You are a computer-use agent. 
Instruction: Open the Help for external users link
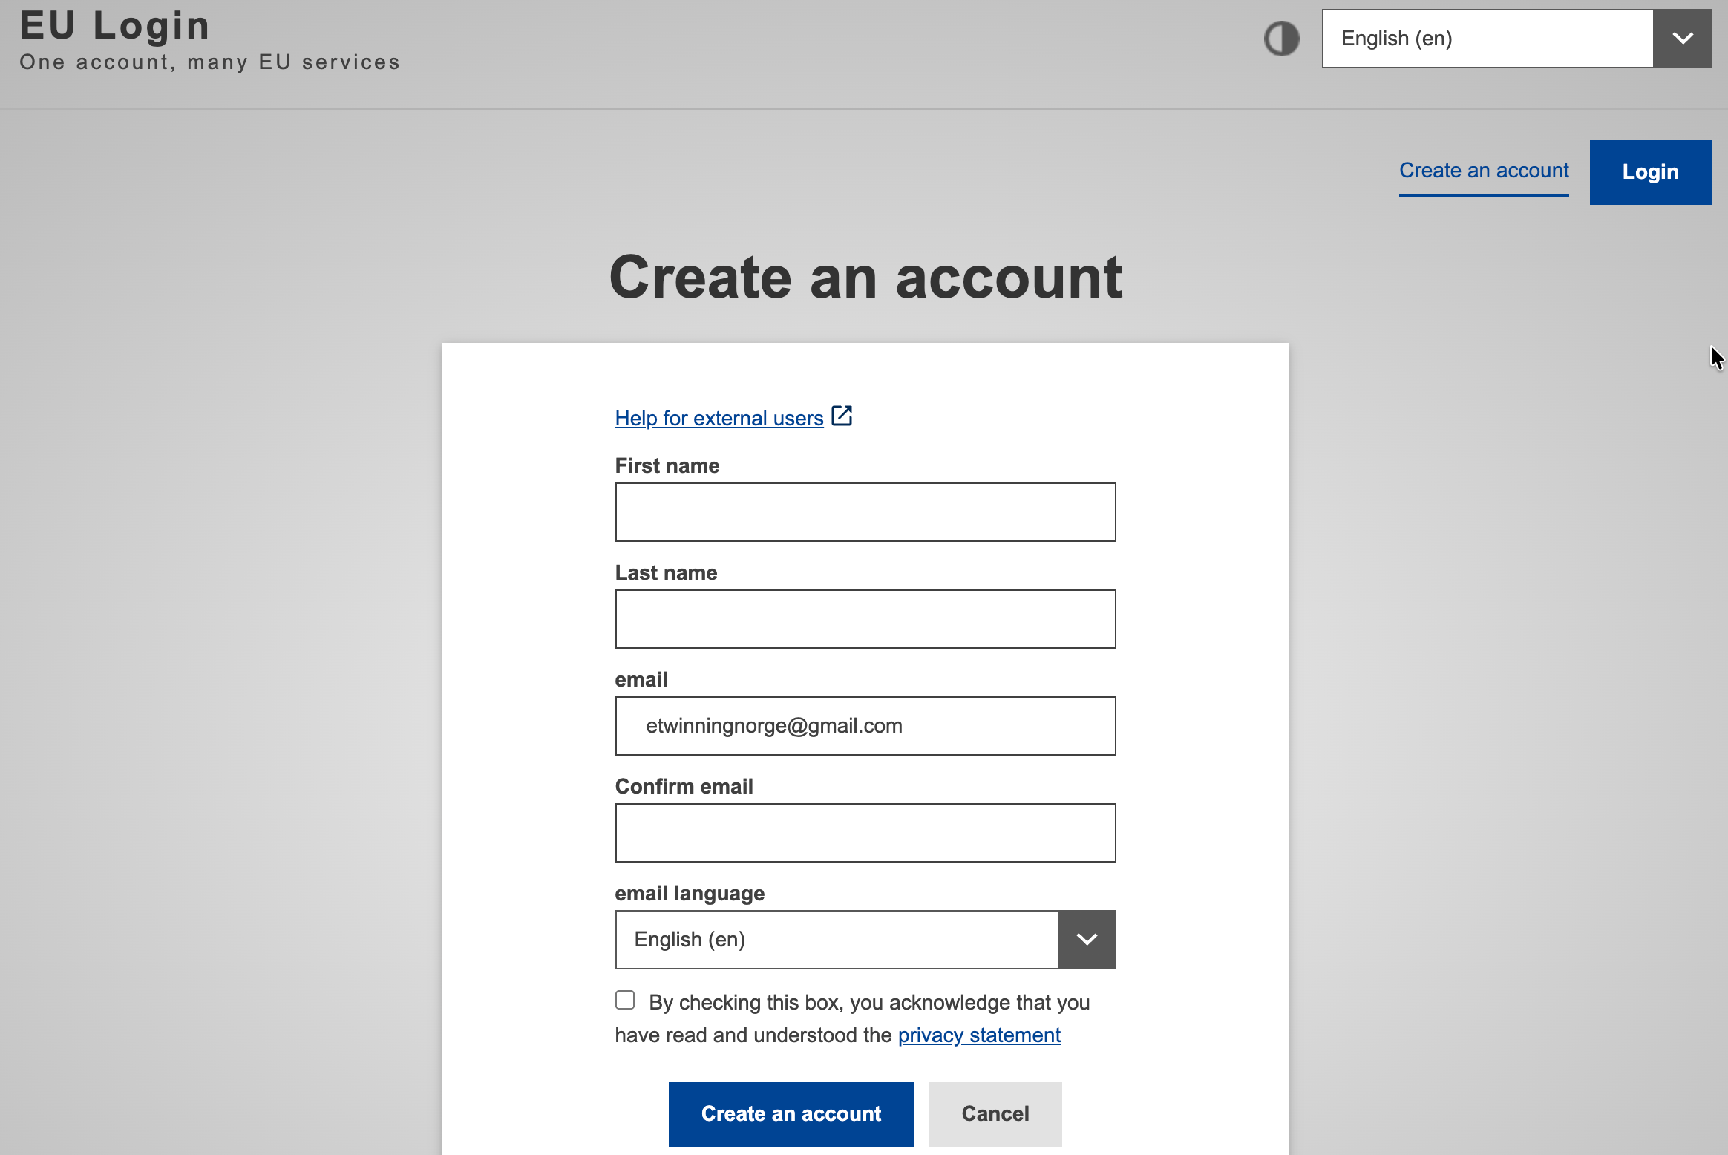tap(719, 418)
